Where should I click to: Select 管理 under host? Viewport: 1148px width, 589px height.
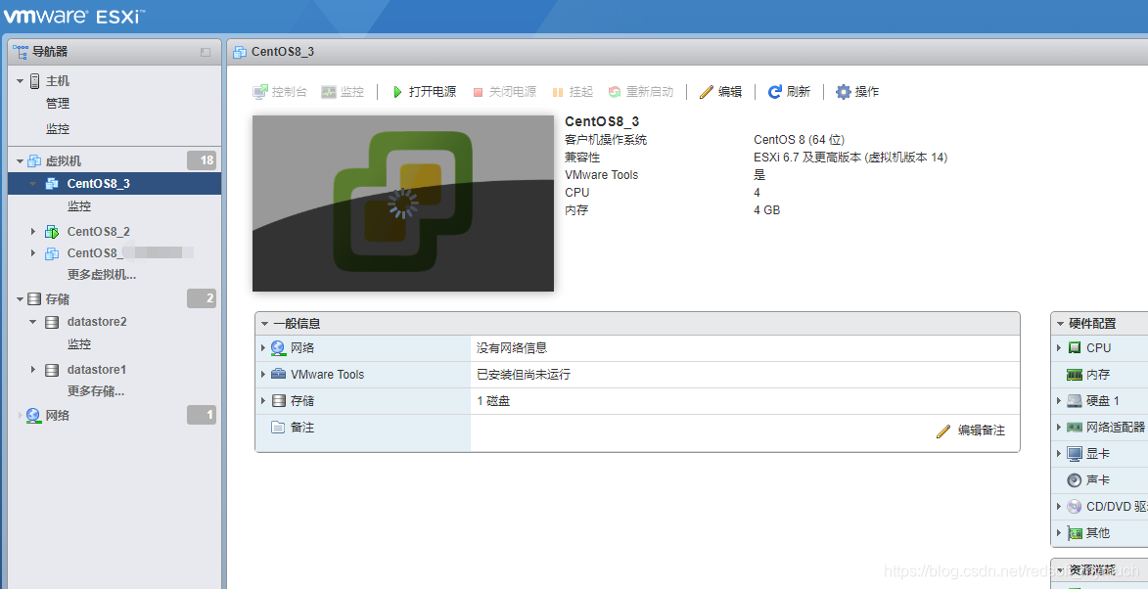click(58, 104)
